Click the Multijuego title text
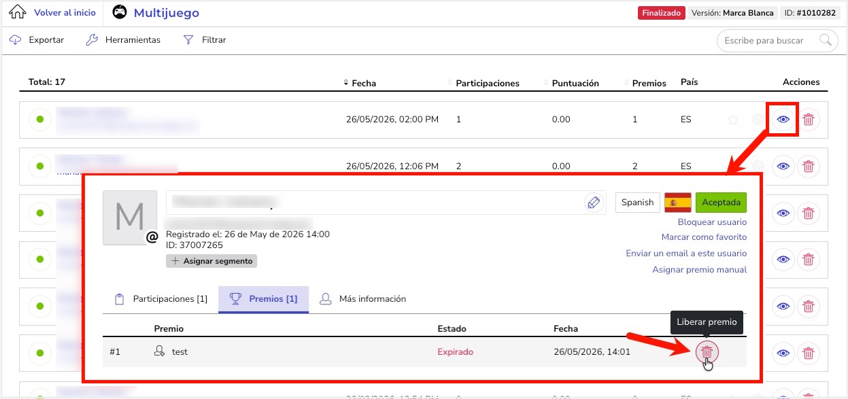 (x=166, y=13)
